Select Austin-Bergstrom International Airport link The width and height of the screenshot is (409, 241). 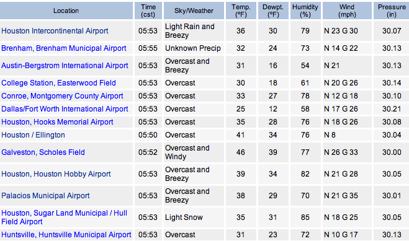pyautogui.click(x=65, y=66)
